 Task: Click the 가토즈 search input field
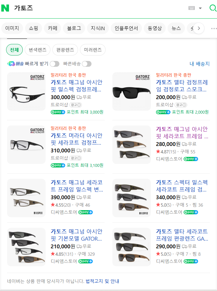(x=96, y=8)
